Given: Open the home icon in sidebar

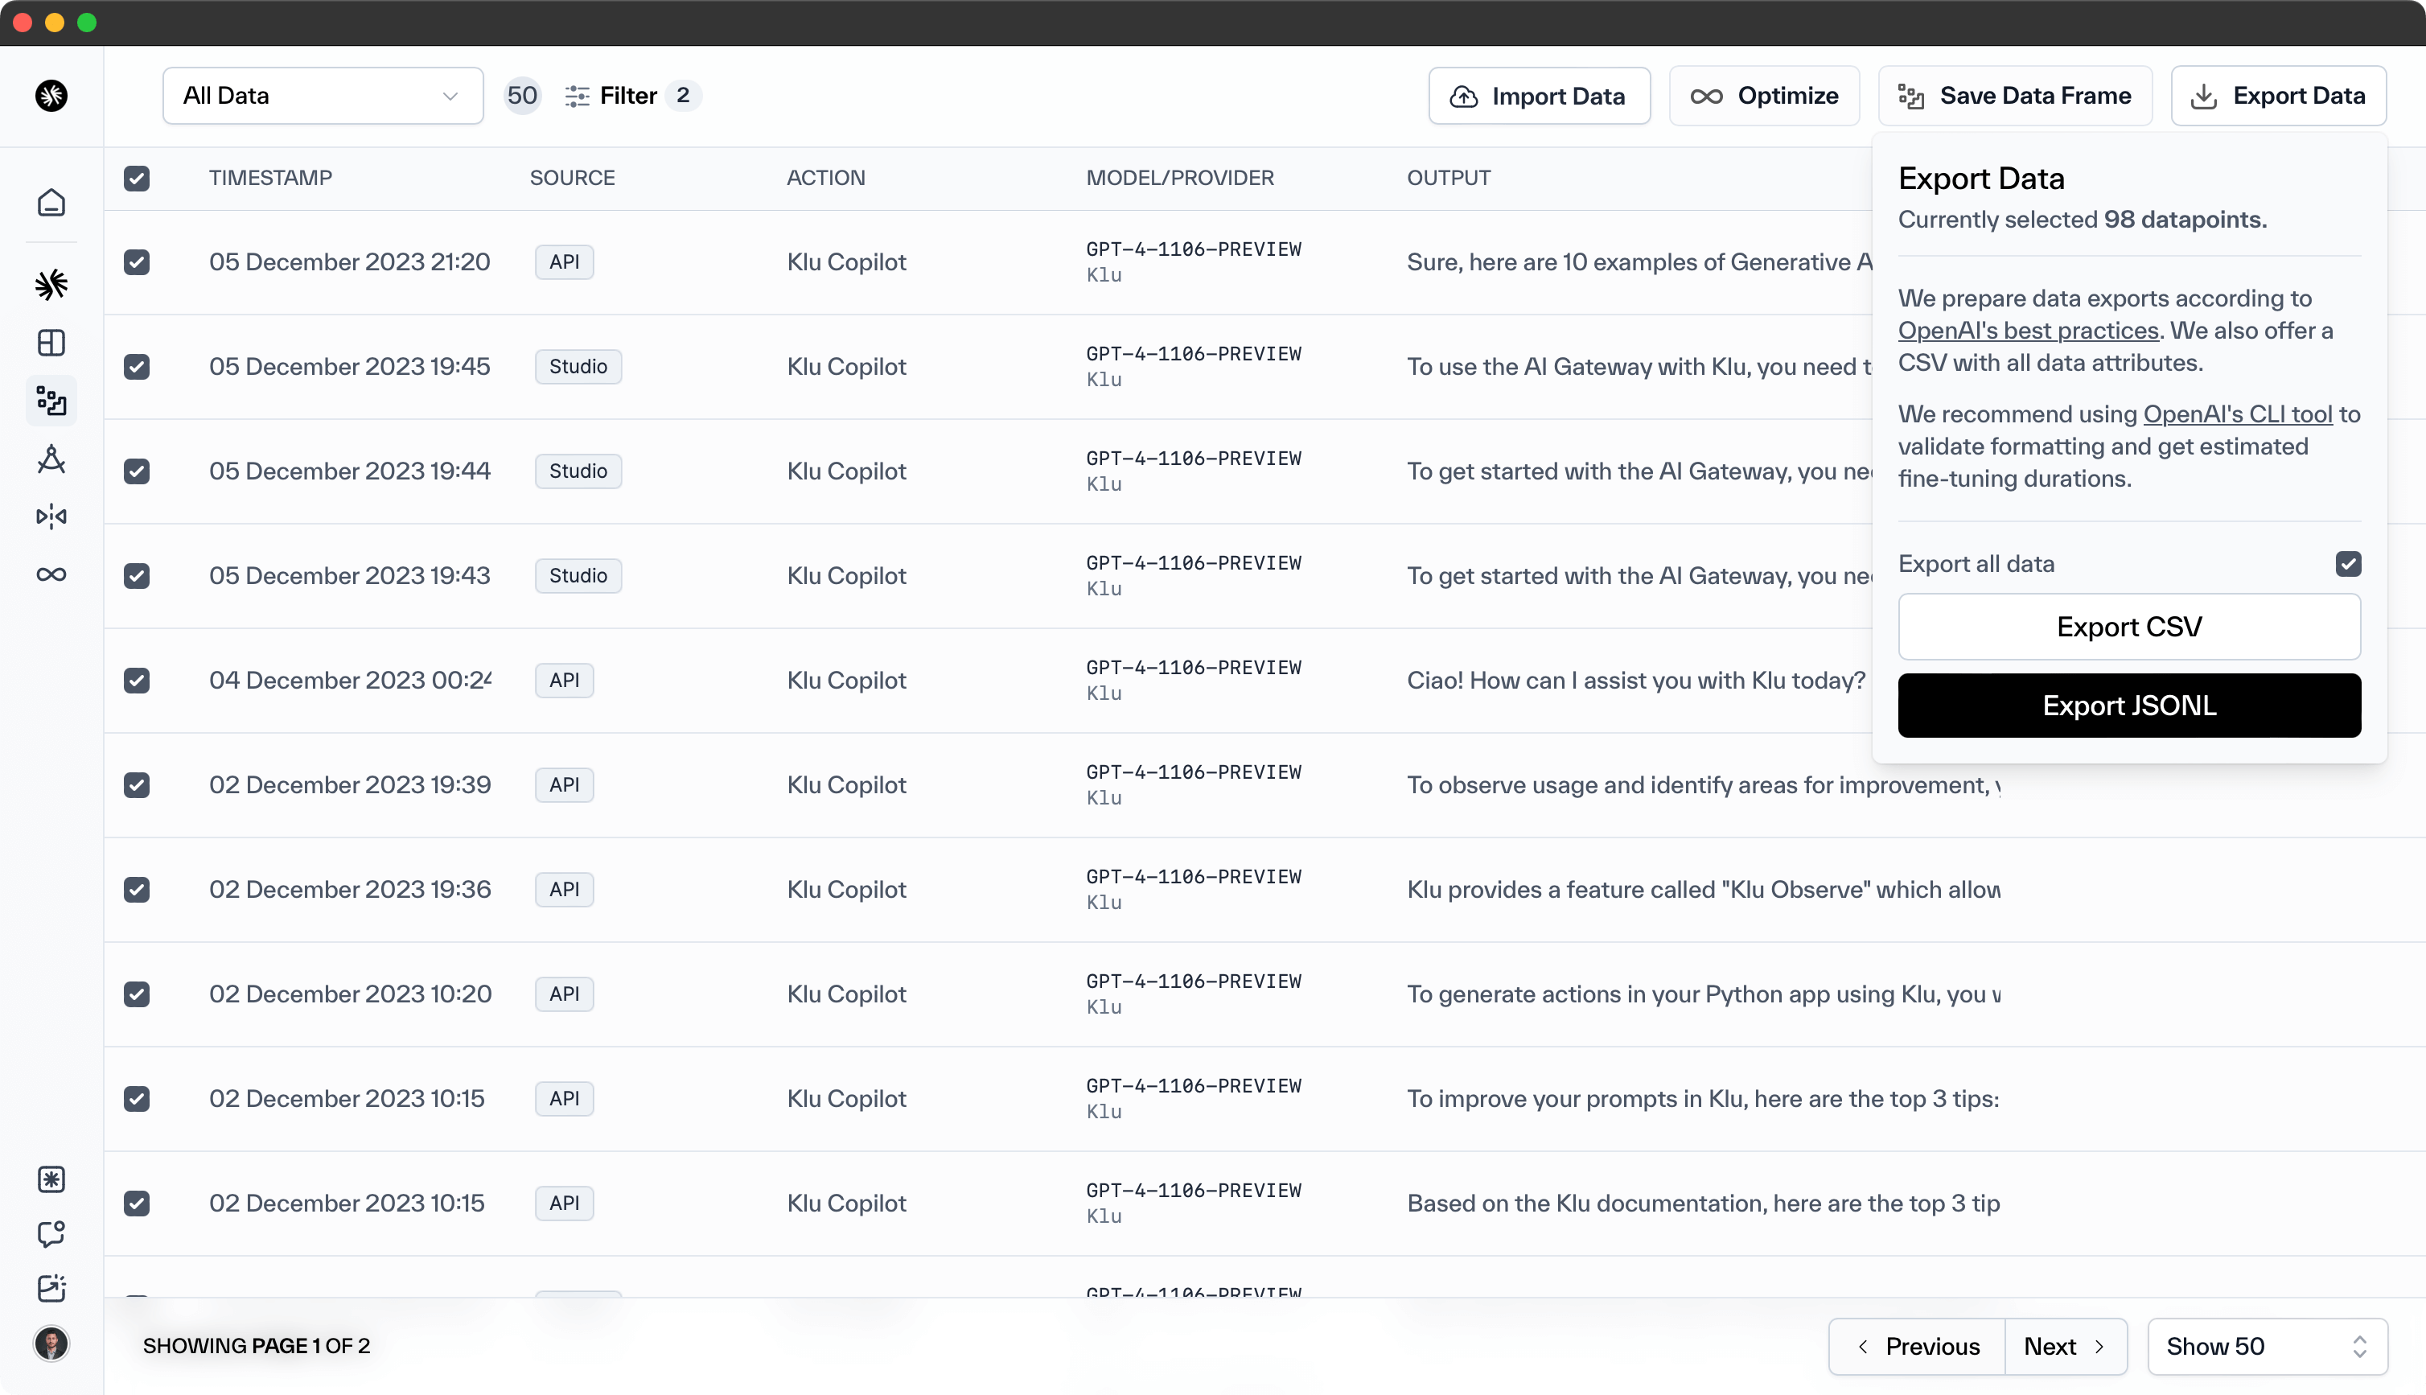Looking at the screenshot, I should tap(51, 202).
